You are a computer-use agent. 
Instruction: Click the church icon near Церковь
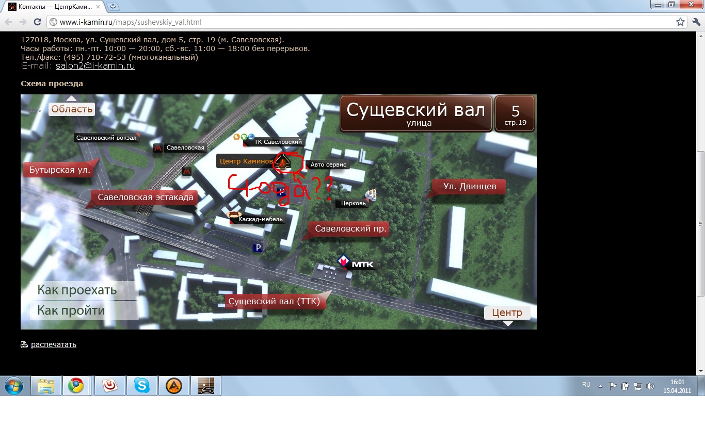(x=371, y=194)
